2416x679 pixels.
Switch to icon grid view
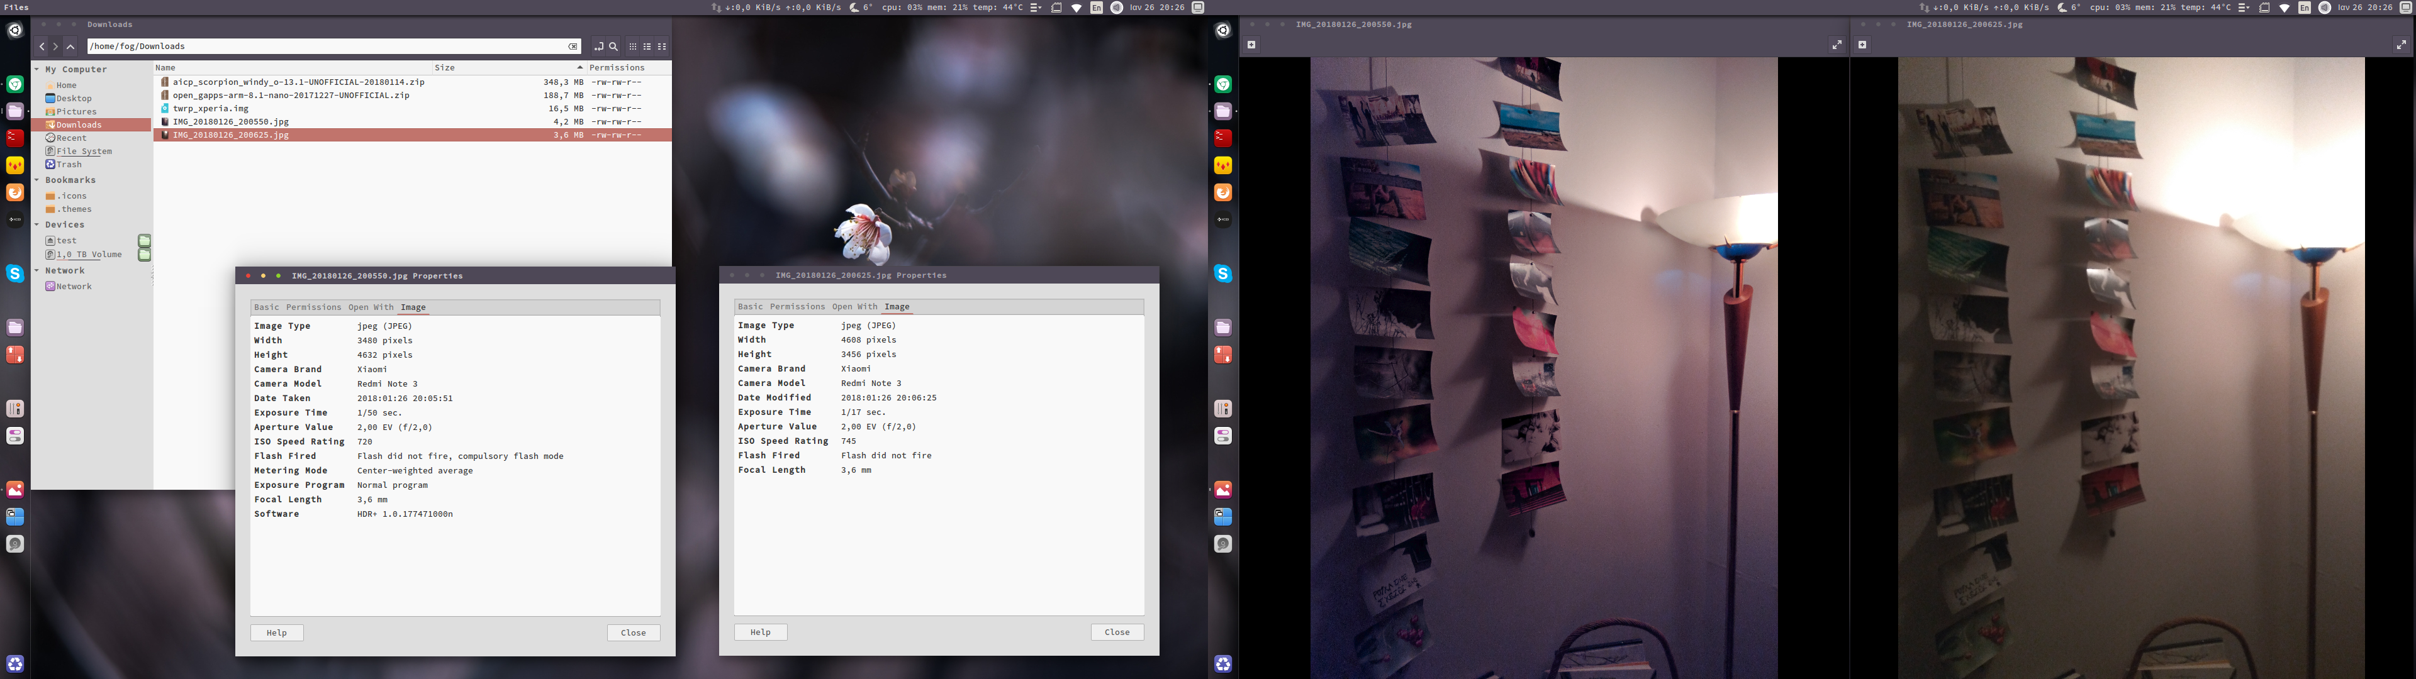[x=633, y=46]
